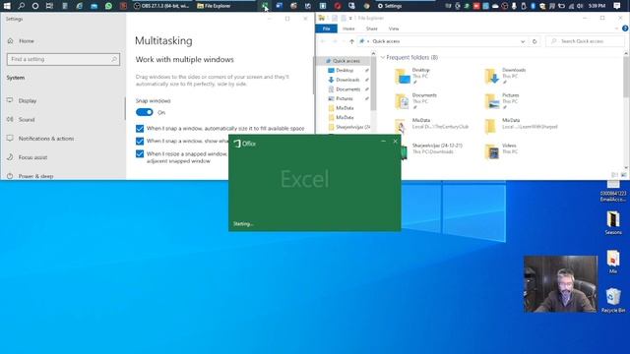This screenshot has height=354, width=630.
Task: Select the Seasons desktop icon
Action: [x=613, y=223]
